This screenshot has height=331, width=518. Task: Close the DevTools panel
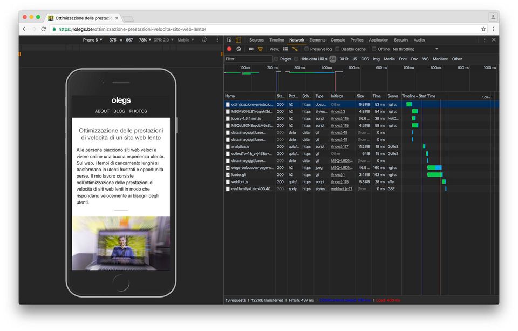click(x=494, y=40)
